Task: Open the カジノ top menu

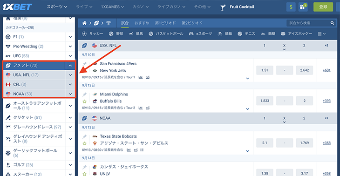Action: pos(141,7)
